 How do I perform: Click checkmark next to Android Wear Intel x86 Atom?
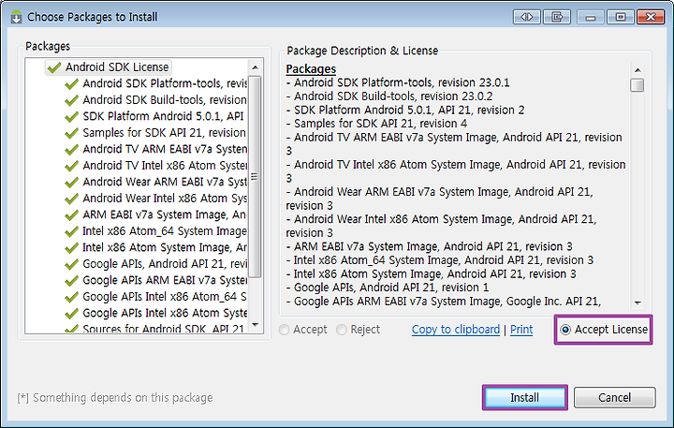coord(71,199)
